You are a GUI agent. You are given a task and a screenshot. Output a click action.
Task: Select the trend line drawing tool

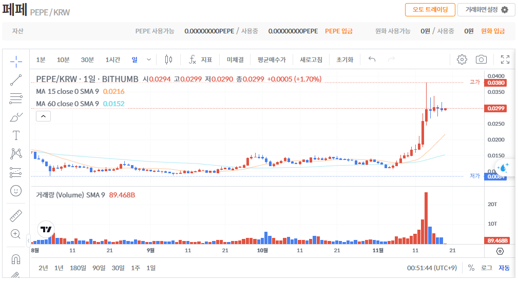[x=16, y=80]
